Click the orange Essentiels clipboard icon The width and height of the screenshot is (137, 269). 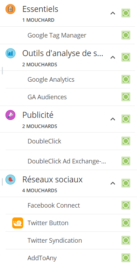10,9
